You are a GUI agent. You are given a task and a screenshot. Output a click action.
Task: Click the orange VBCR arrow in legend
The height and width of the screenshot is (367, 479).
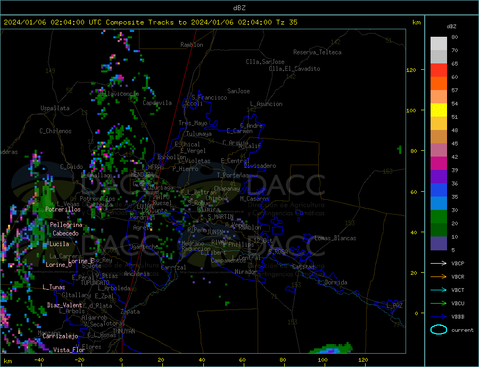coord(439,277)
